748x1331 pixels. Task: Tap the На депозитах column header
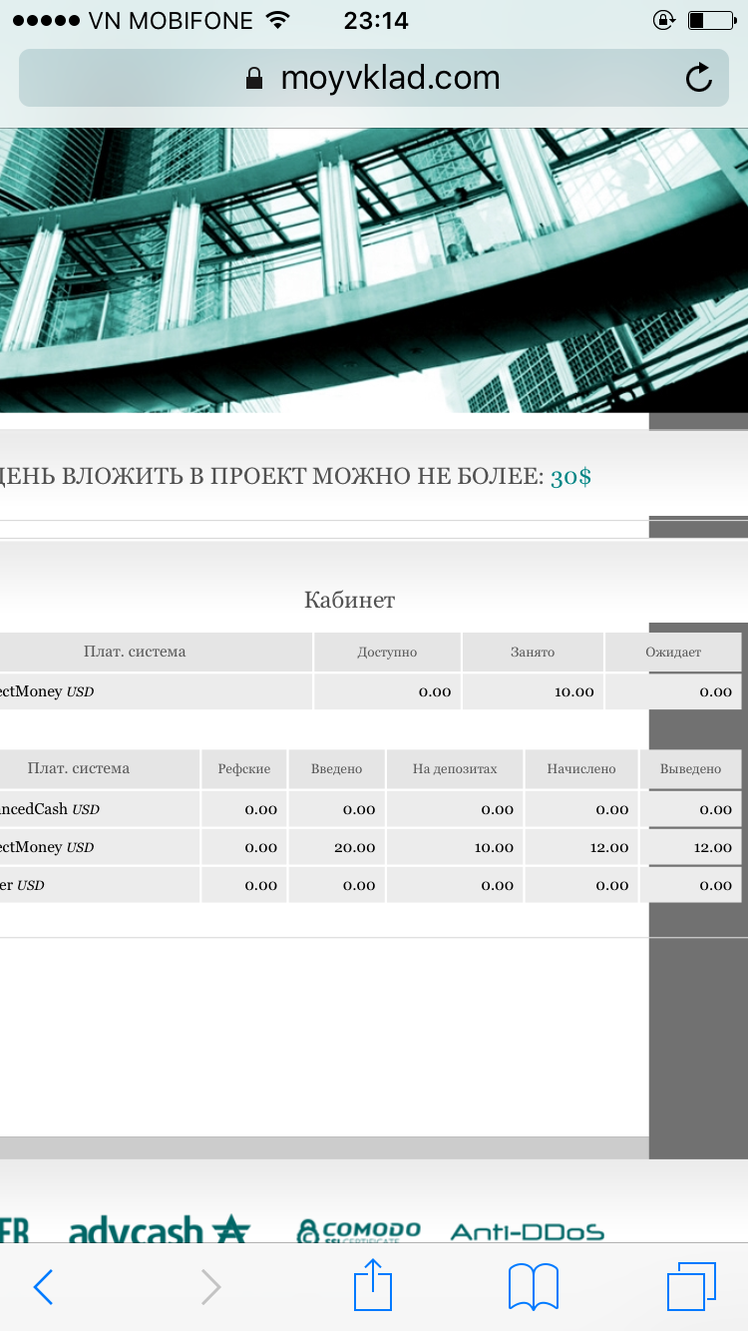(455, 769)
